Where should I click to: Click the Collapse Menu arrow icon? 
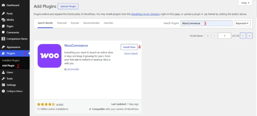[x=3, y=91]
